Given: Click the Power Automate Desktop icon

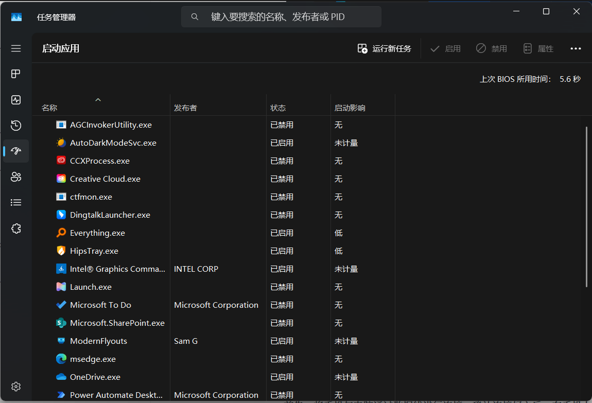Looking at the screenshot, I should pos(61,395).
